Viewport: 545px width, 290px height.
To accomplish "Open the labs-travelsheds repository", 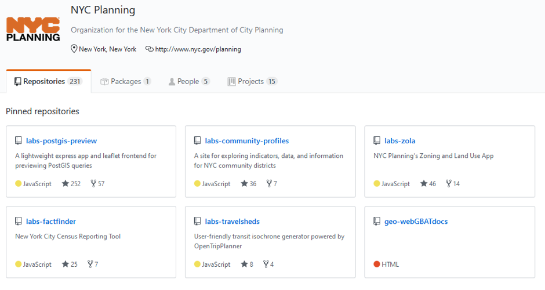I will [x=232, y=222].
